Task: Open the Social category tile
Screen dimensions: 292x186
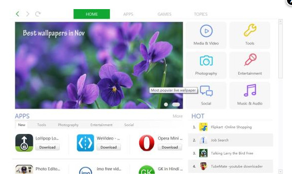Action: [x=206, y=96]
